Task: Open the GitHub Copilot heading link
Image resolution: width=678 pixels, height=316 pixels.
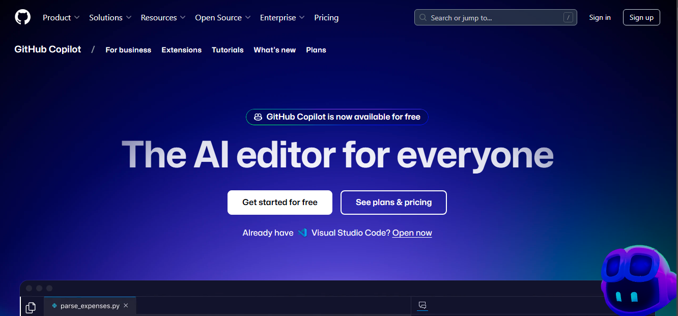Action: (48, 49)
